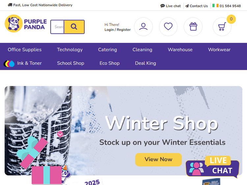Open the Office Supplies menu
247x185 pixels.
click(25, 50)
